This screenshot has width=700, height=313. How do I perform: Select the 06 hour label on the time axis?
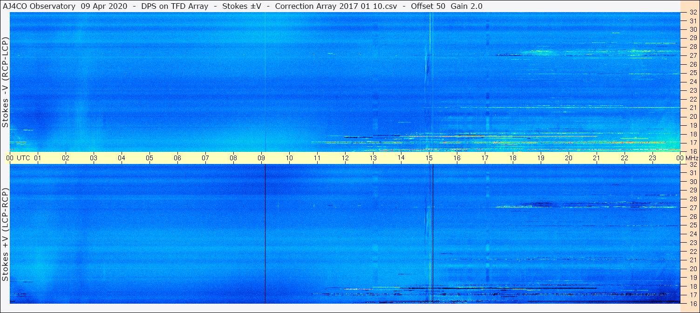(177, 158)
